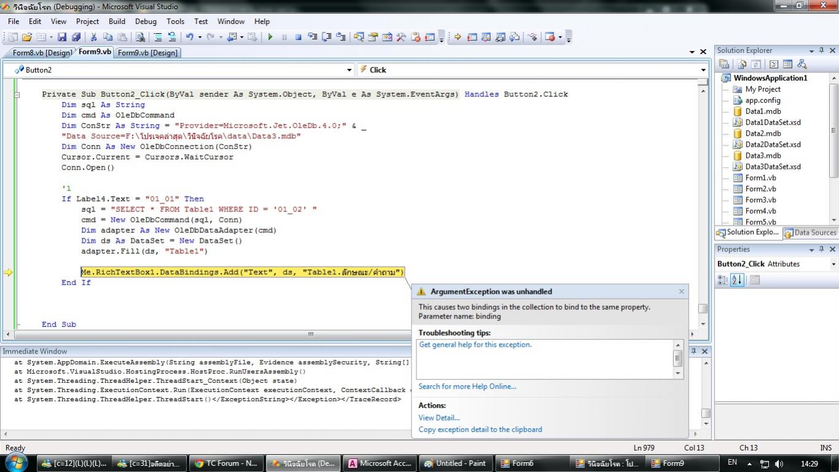The height and width of the screenshot is (472, 839).
Task: Click the Cut scissors icon
Action: [94, 37]
